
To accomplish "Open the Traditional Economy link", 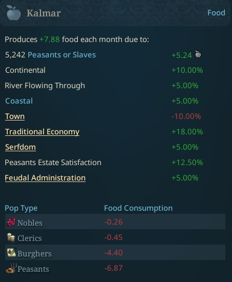I will tap(42, 132).
